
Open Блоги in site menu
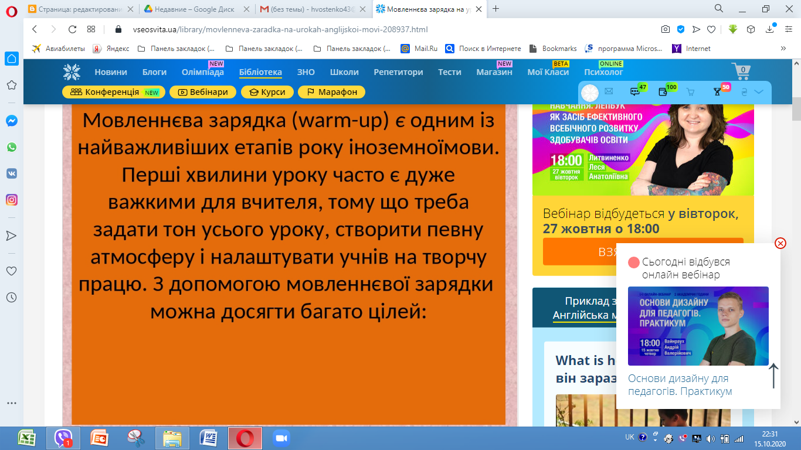(x=154, y=72)
